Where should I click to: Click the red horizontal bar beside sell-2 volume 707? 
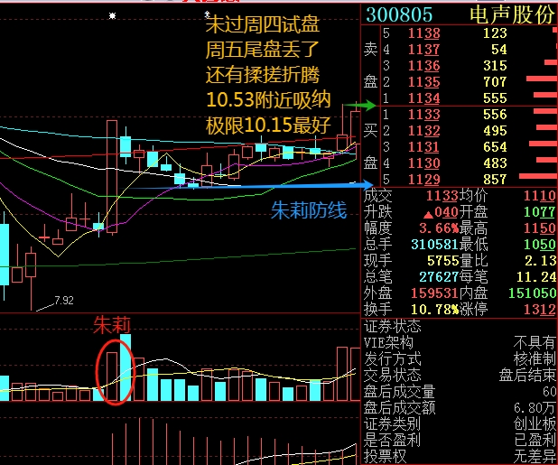541,79
